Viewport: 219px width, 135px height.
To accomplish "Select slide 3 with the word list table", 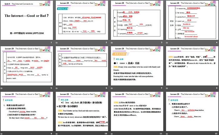I will (x=137, y=22).
